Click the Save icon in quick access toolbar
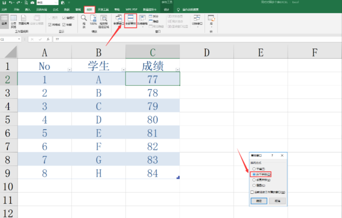 4,3
